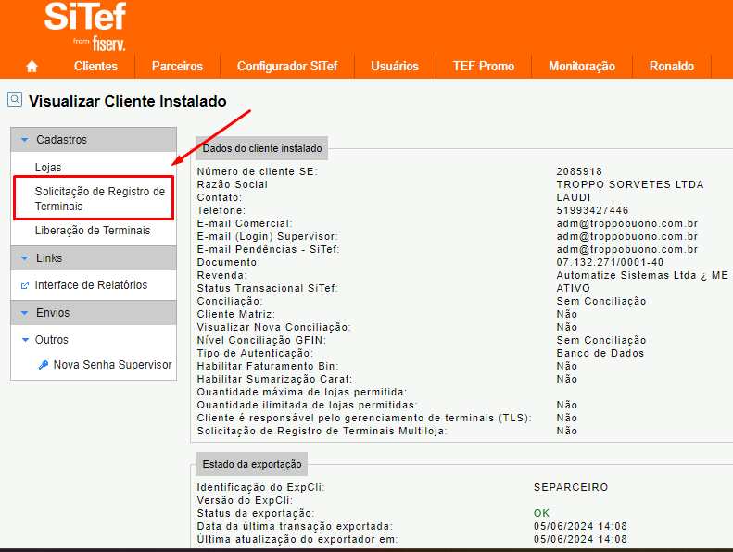
Task: Click the Links section header
Action: (94, 258)
